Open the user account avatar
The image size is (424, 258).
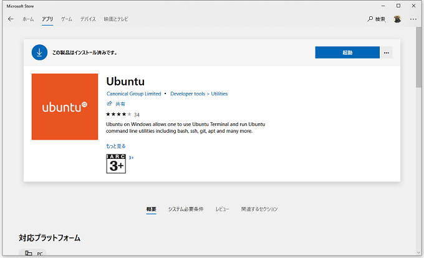[x=397, y=19]
